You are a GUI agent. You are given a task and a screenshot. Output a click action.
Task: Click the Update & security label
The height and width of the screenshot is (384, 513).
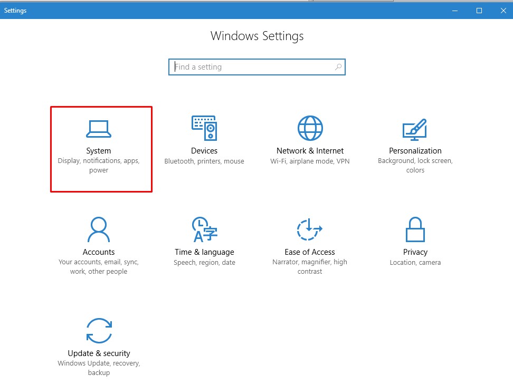[99, 353]
